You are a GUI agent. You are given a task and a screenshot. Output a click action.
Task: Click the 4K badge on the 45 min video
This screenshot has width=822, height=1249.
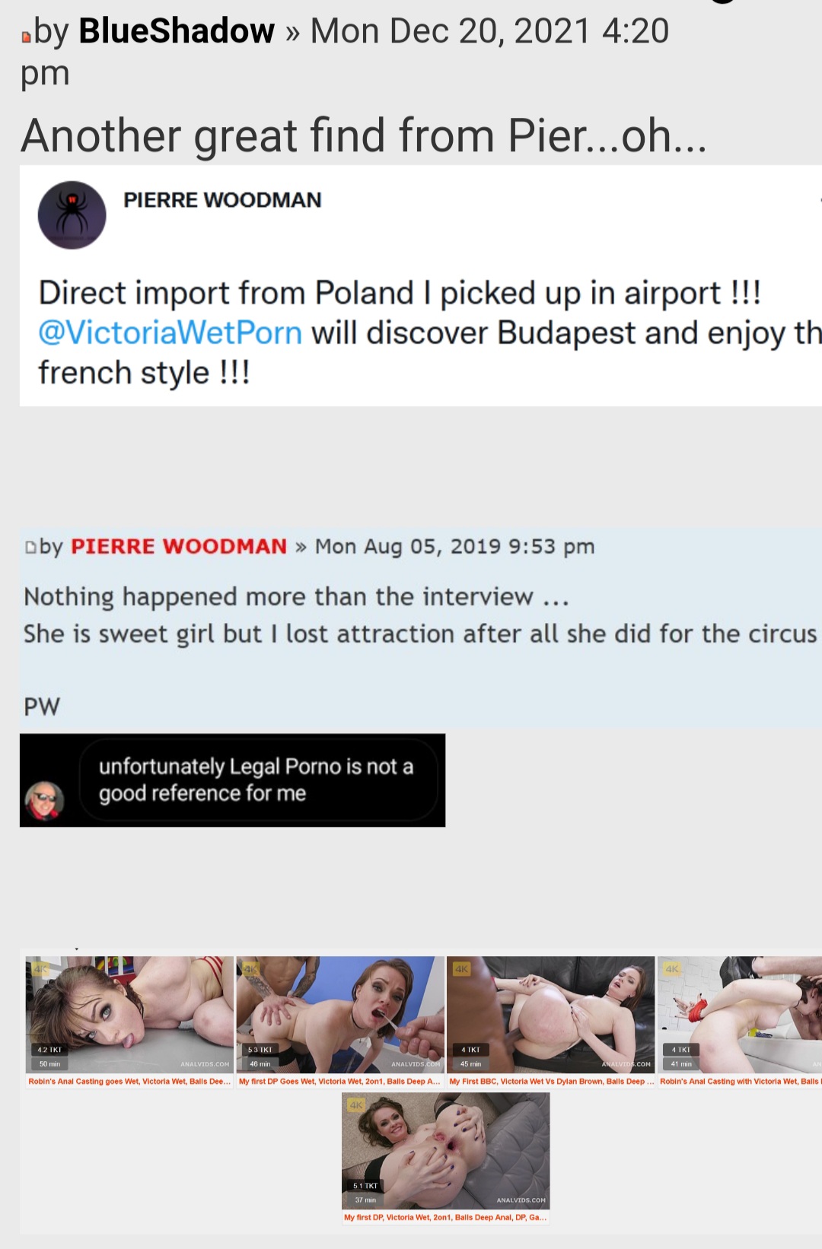click(461, 969)
